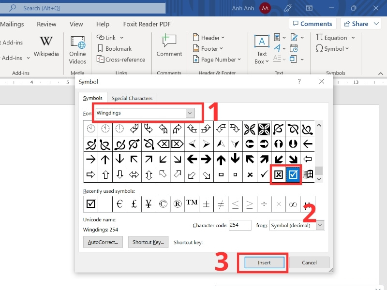Open the Equation ribbon button

[335, 38]
